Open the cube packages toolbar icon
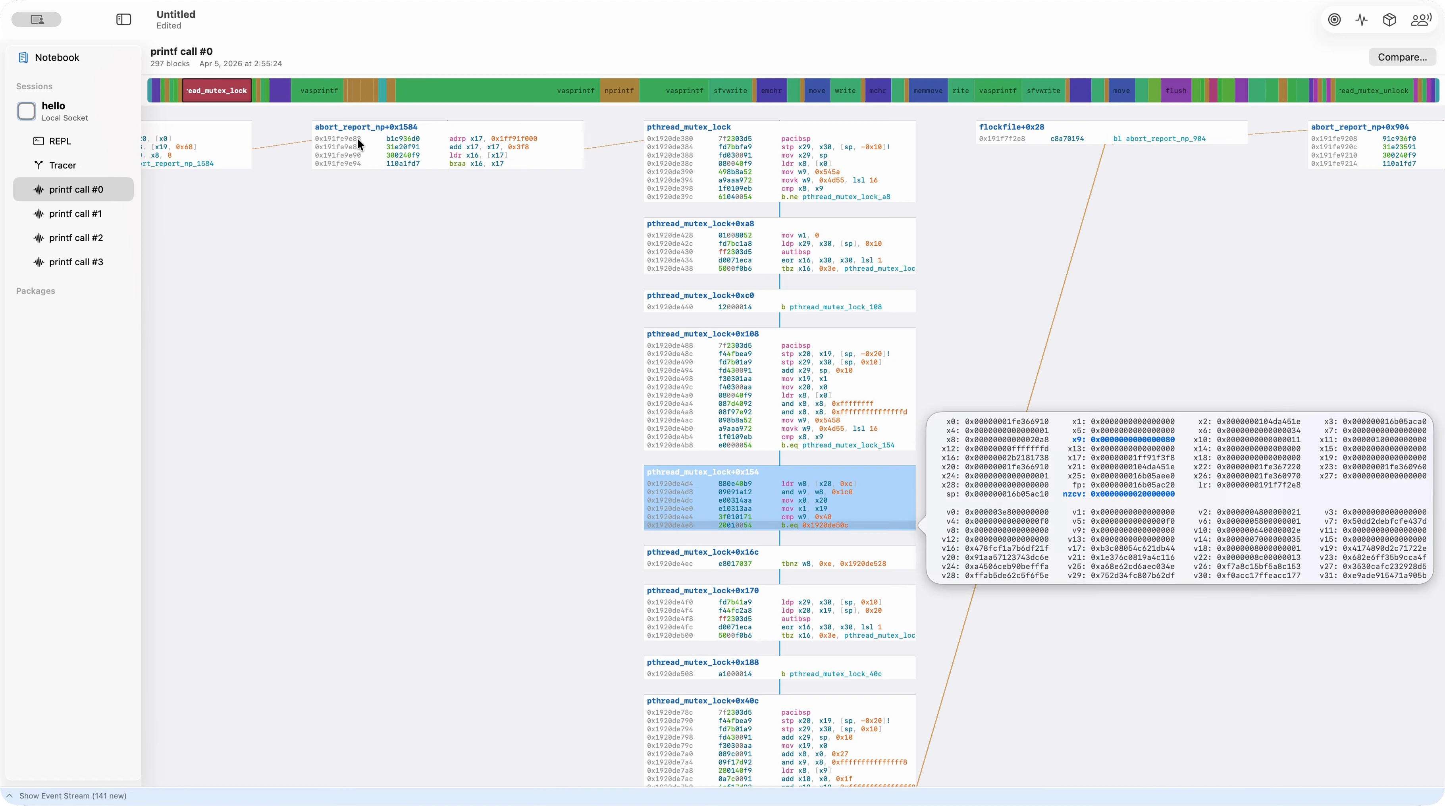Screen dimensions: 1445x806 (x=1389, y=19)
